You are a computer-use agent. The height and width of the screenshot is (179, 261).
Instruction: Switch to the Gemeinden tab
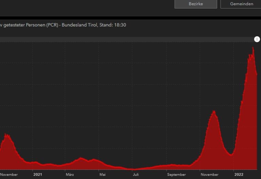[241, 4]
